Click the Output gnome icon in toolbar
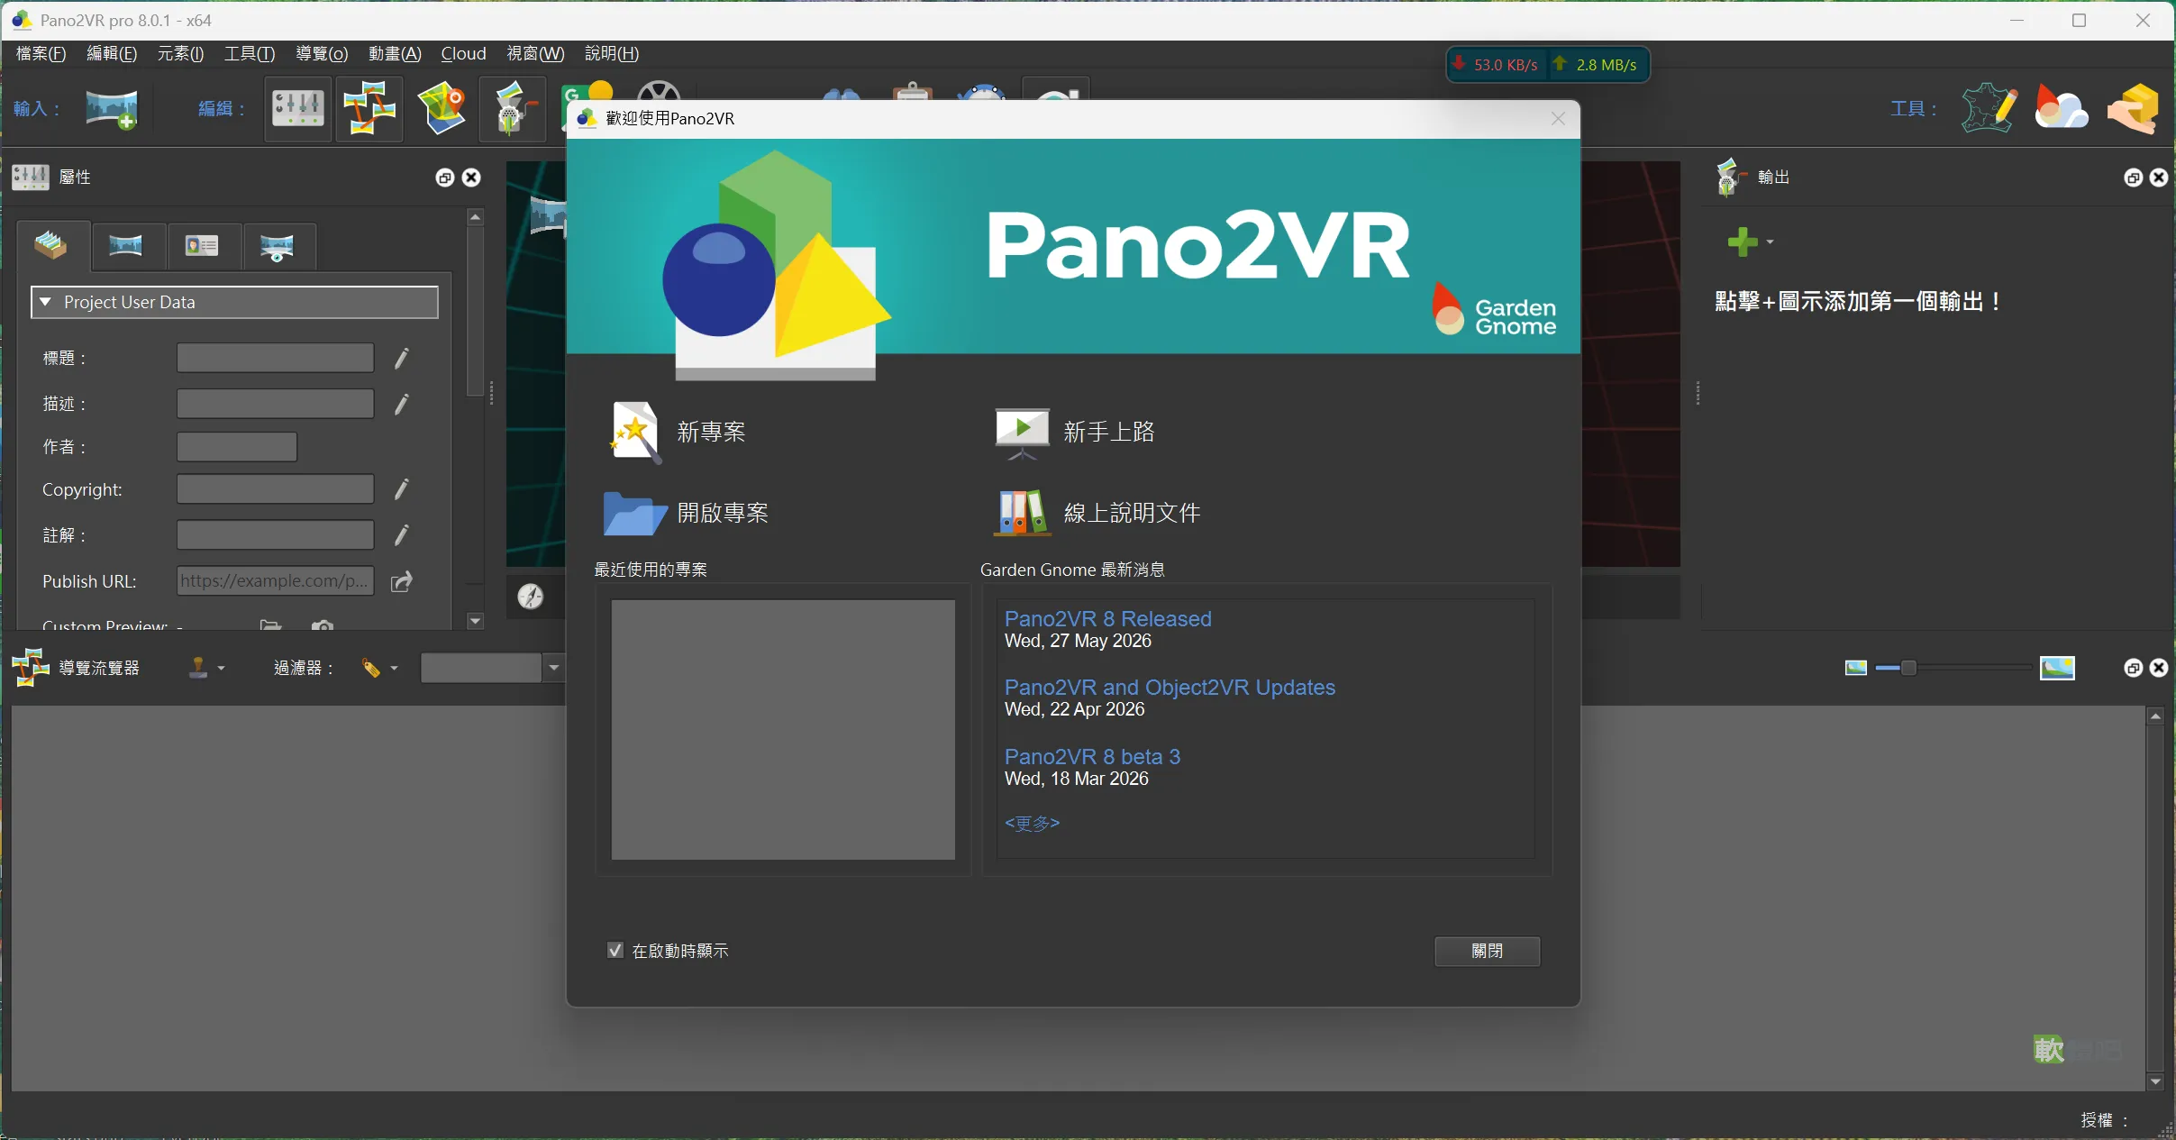Image resolution: width=2176 pixels, height=1140 pixels. click(513, 109)
